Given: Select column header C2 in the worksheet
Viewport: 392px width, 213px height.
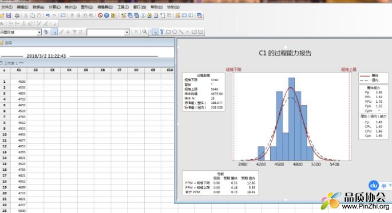Looking at the screenshot, I should pyautogui.click(x=35, y=70).
